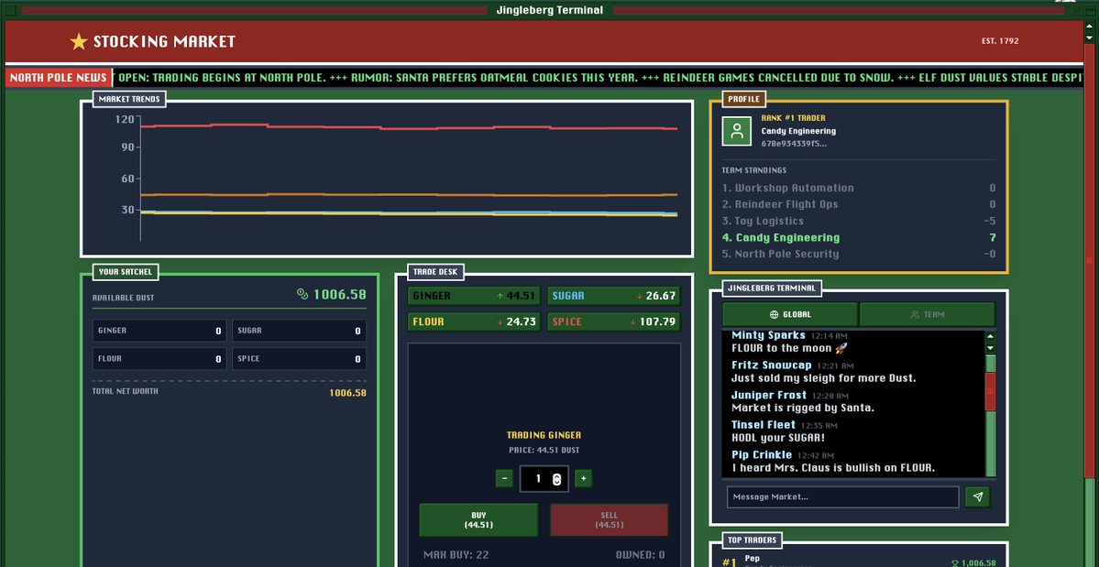Click the coin icon next to 1006.58 dust
The height and width of the screenshot is (567, 1099).
302,294
